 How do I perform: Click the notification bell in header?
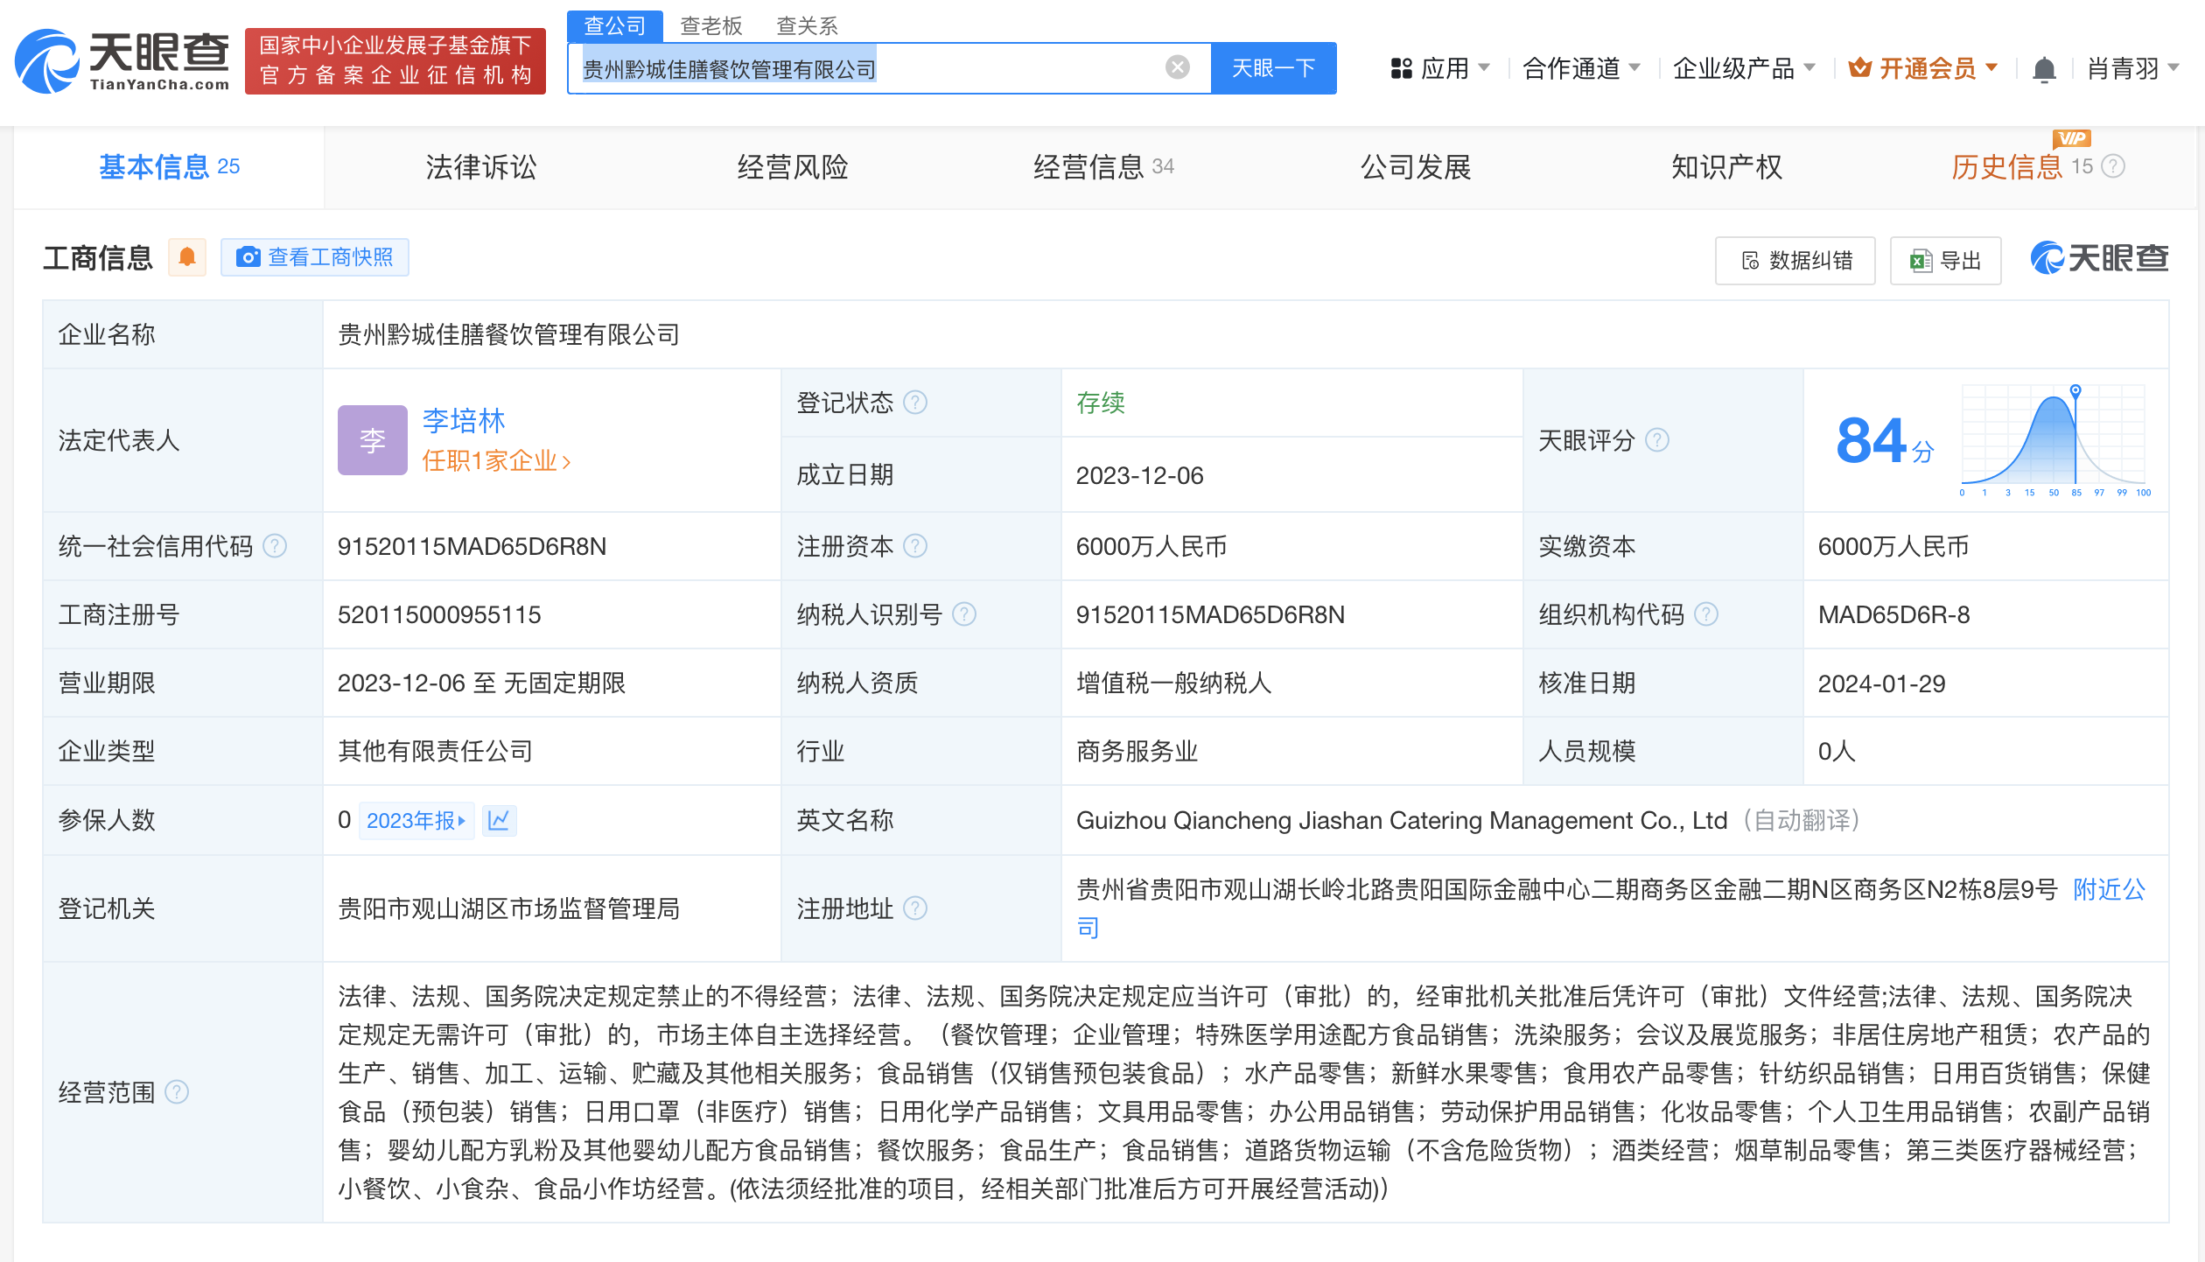[2044, 68]
